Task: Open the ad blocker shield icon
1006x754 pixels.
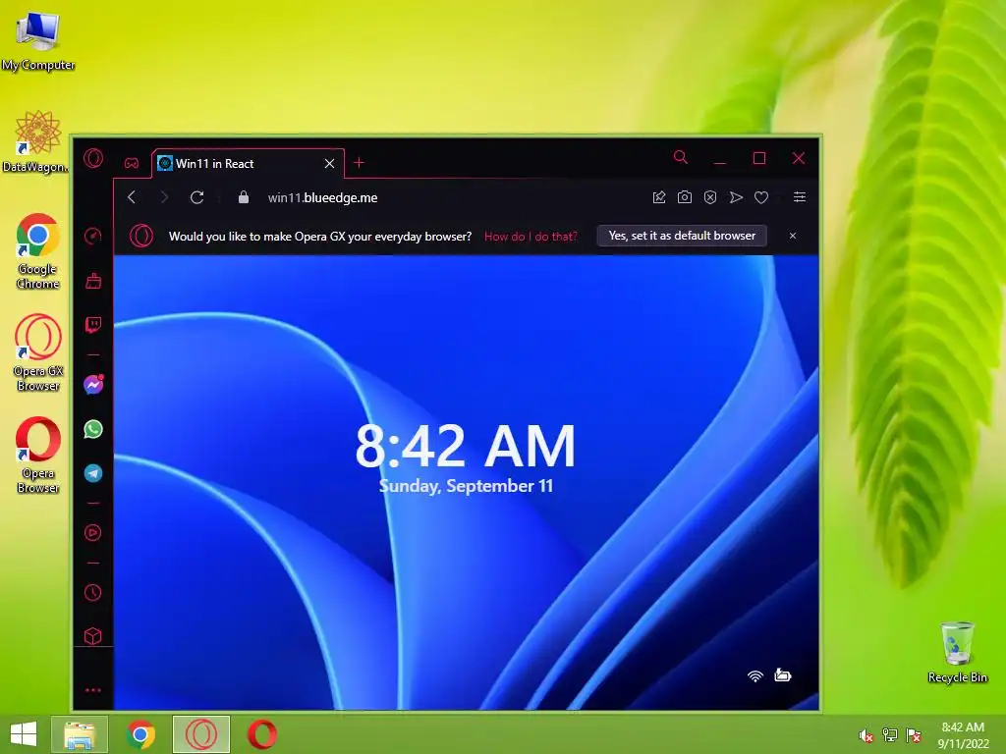Action: [710, 197]
